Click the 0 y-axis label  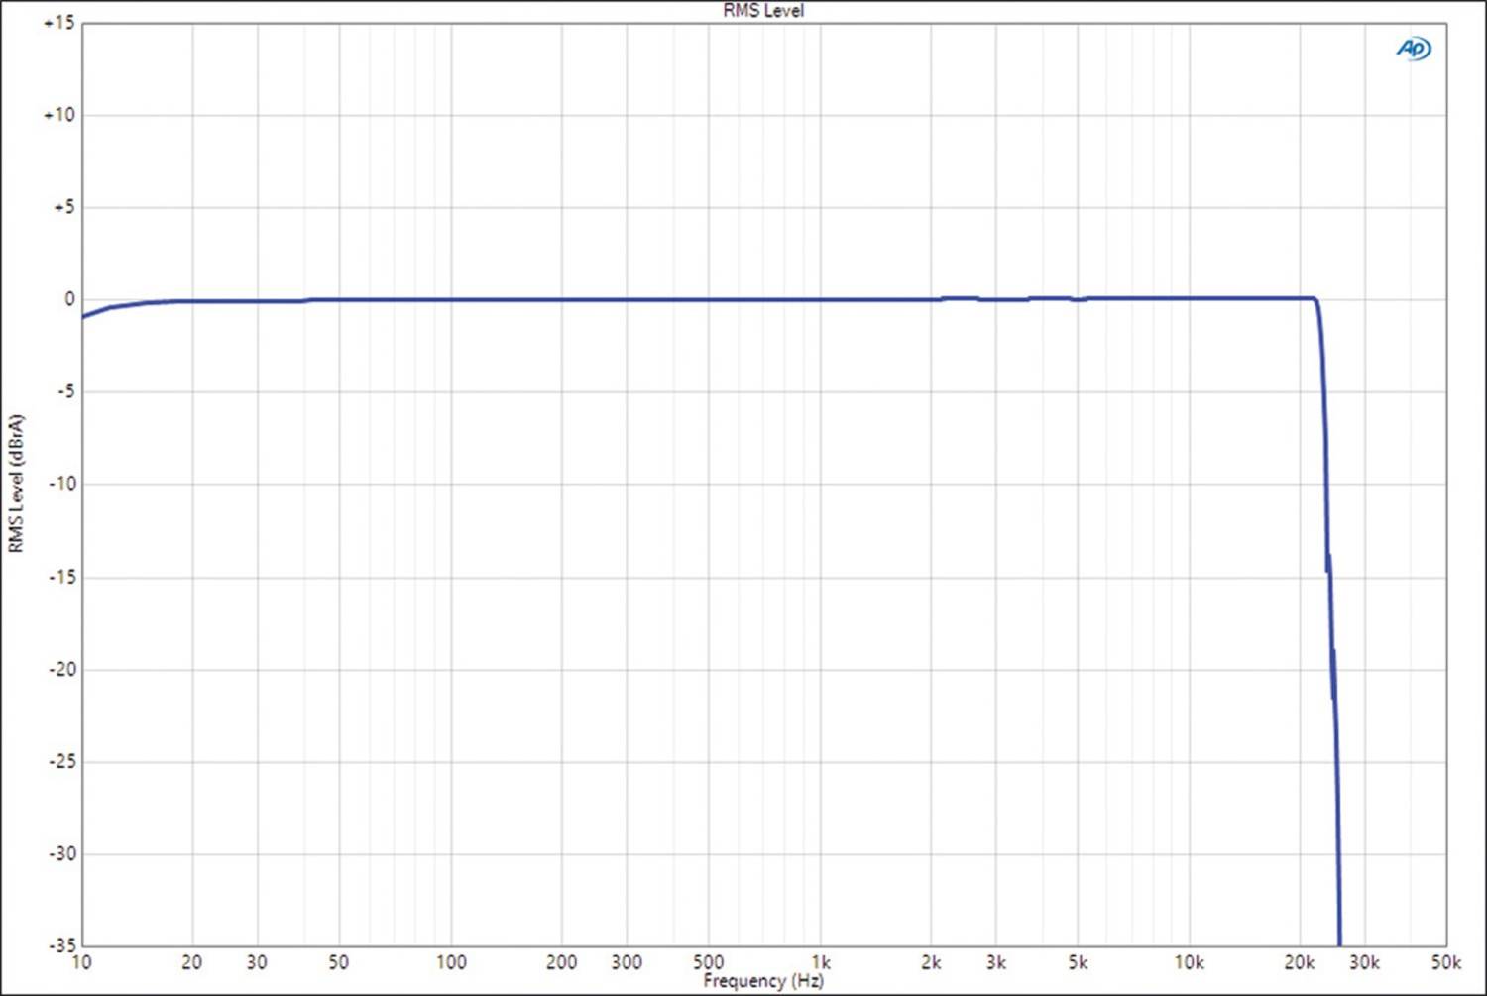pyautogui.click(x=69, y=299)
